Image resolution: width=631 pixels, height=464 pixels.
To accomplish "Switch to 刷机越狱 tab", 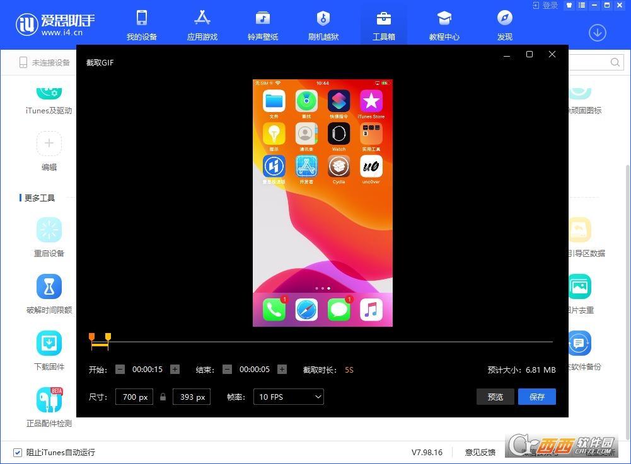I will tap(323, 25).
